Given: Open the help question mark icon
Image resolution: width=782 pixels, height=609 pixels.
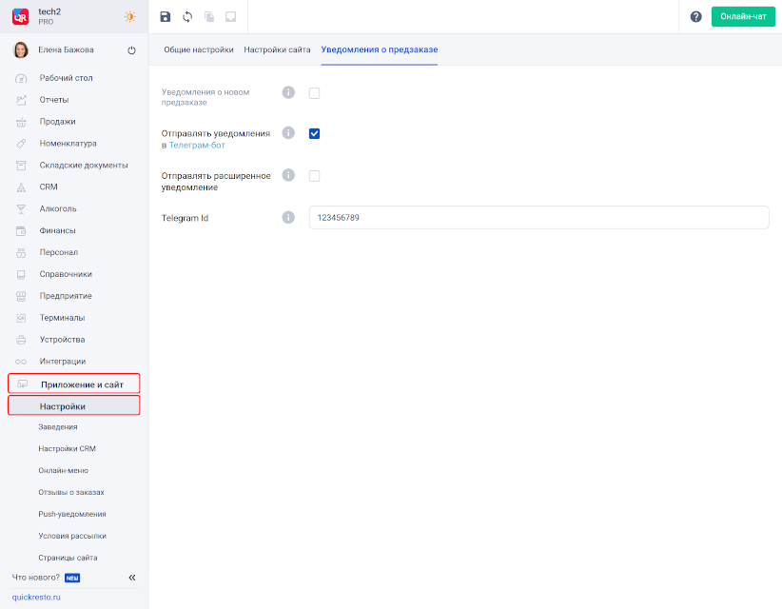Looking at the screenshot, I should 695,17.
